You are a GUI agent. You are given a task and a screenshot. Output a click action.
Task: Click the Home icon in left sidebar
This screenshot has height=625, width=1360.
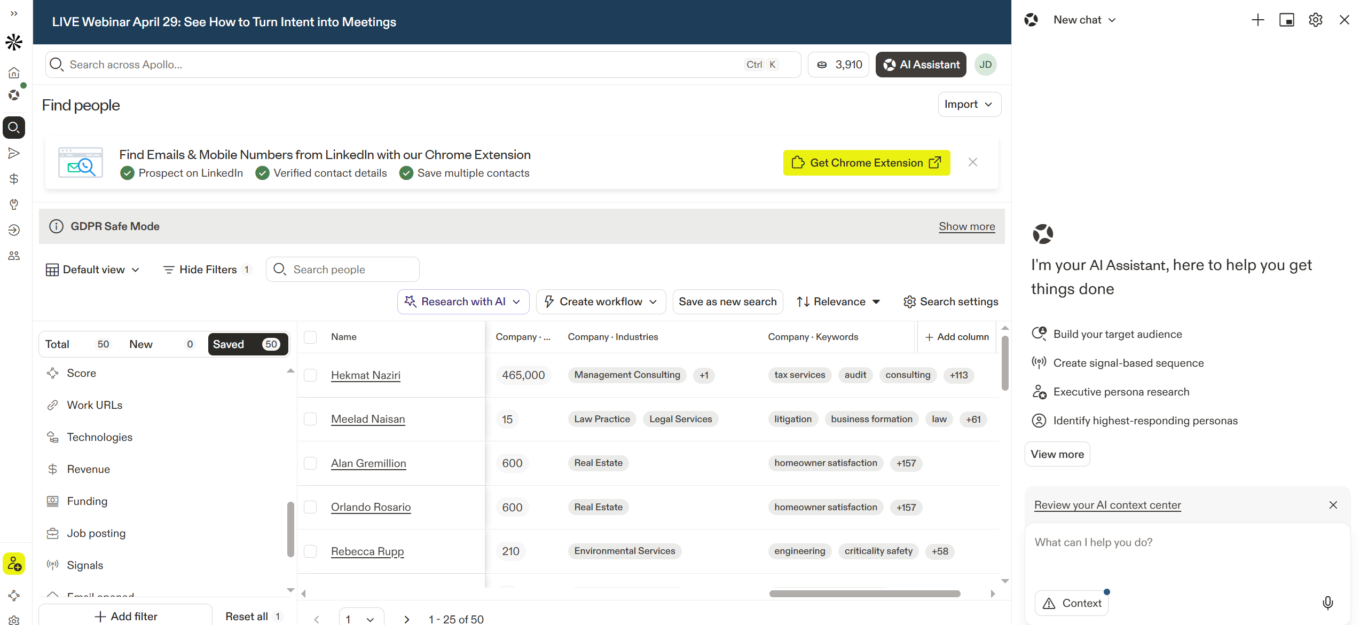point(14,73)
